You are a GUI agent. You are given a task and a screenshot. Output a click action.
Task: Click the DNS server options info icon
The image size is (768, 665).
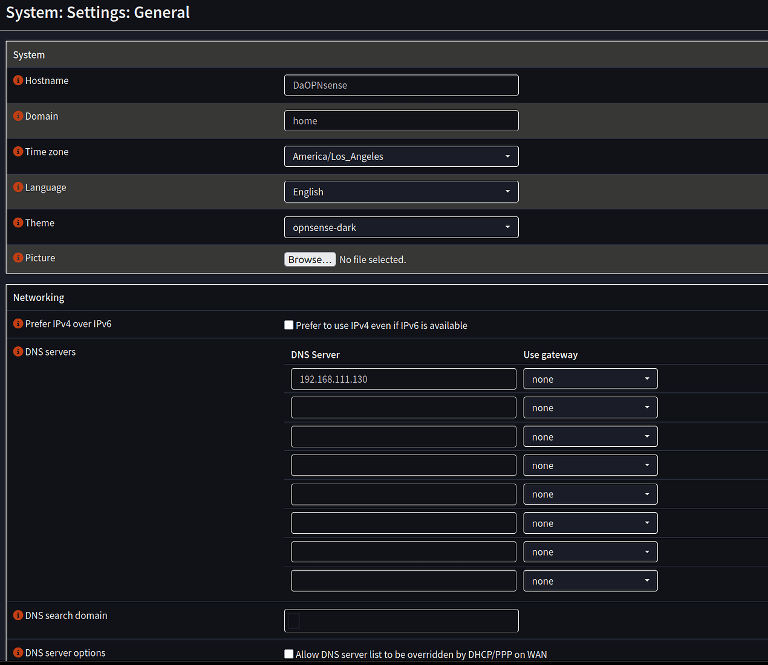[17, 653]
